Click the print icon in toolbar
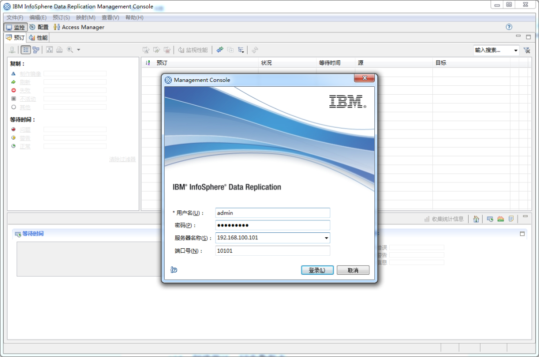Viewport: 539px width, 357px height. pyautogui.click(x=59, y=50)
